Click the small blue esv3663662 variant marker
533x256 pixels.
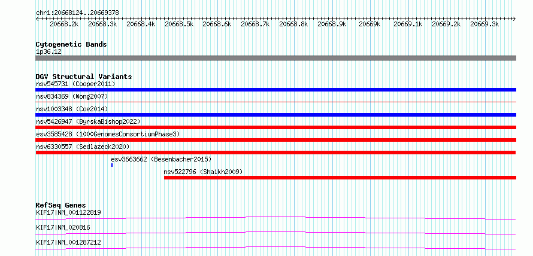[112, 165]
